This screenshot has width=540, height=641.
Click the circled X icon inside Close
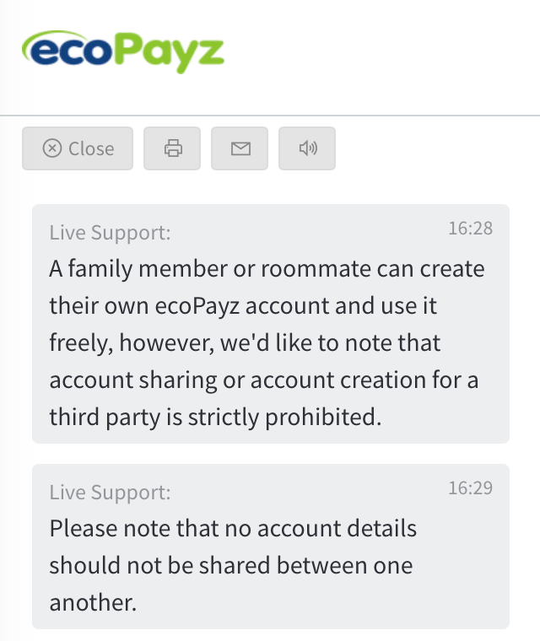[52, 148]
